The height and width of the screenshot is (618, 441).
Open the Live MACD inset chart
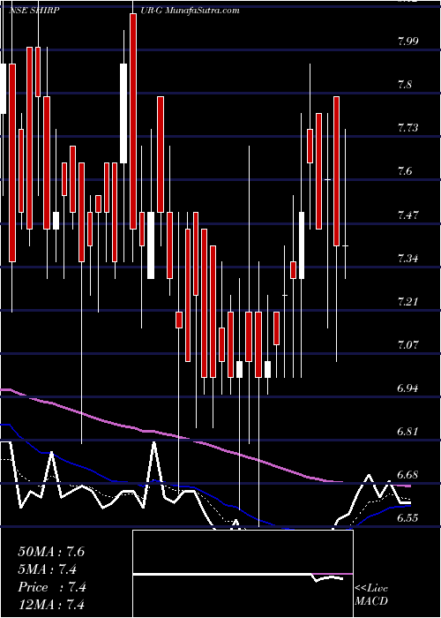pyautogui.click(x=243, y=574)
